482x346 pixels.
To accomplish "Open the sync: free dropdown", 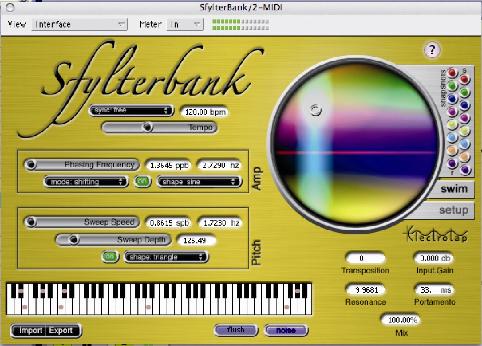I will pos(131,110).
